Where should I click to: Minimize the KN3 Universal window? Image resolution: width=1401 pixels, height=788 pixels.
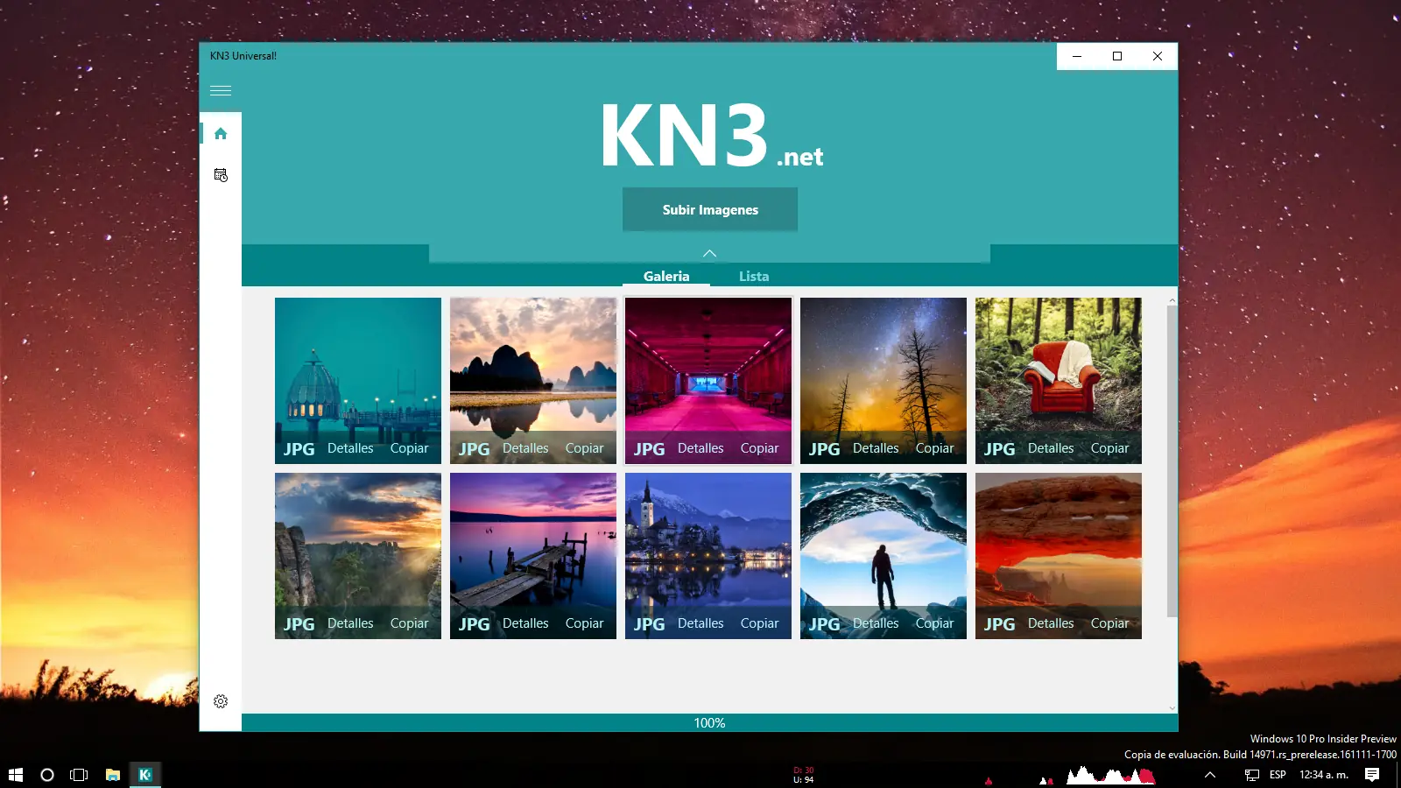(x=1077, y=56)
